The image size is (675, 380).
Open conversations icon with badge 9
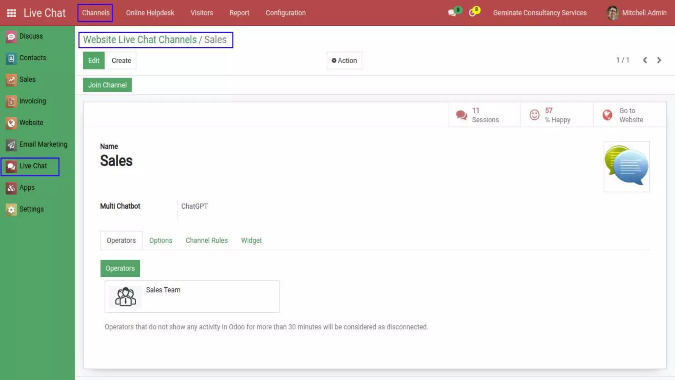pos(452,13)
